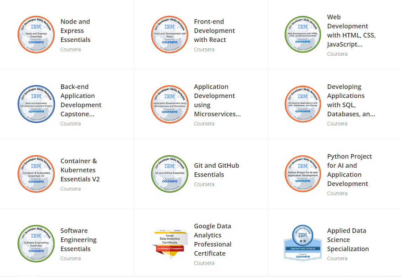Image resolution: width=402 pixels, height=277 pixels.
Task: View the Applied Data Science Specialization badge
Action: (x=302, y=242)
